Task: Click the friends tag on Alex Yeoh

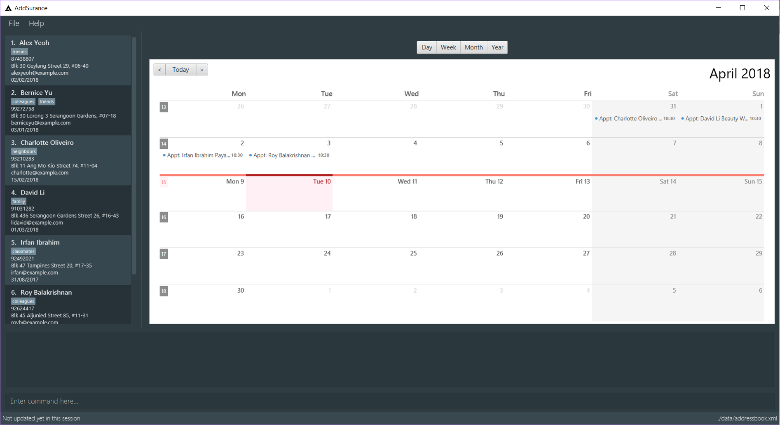Action: pos(19,52)
